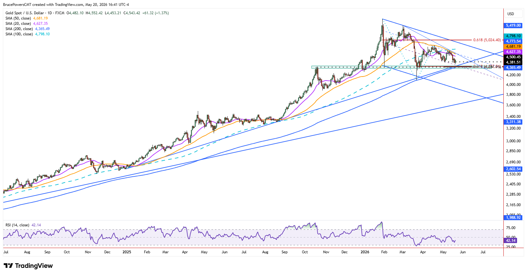Click the Gold Spot / U.S. Dollar symbol title

pos(25,13)
